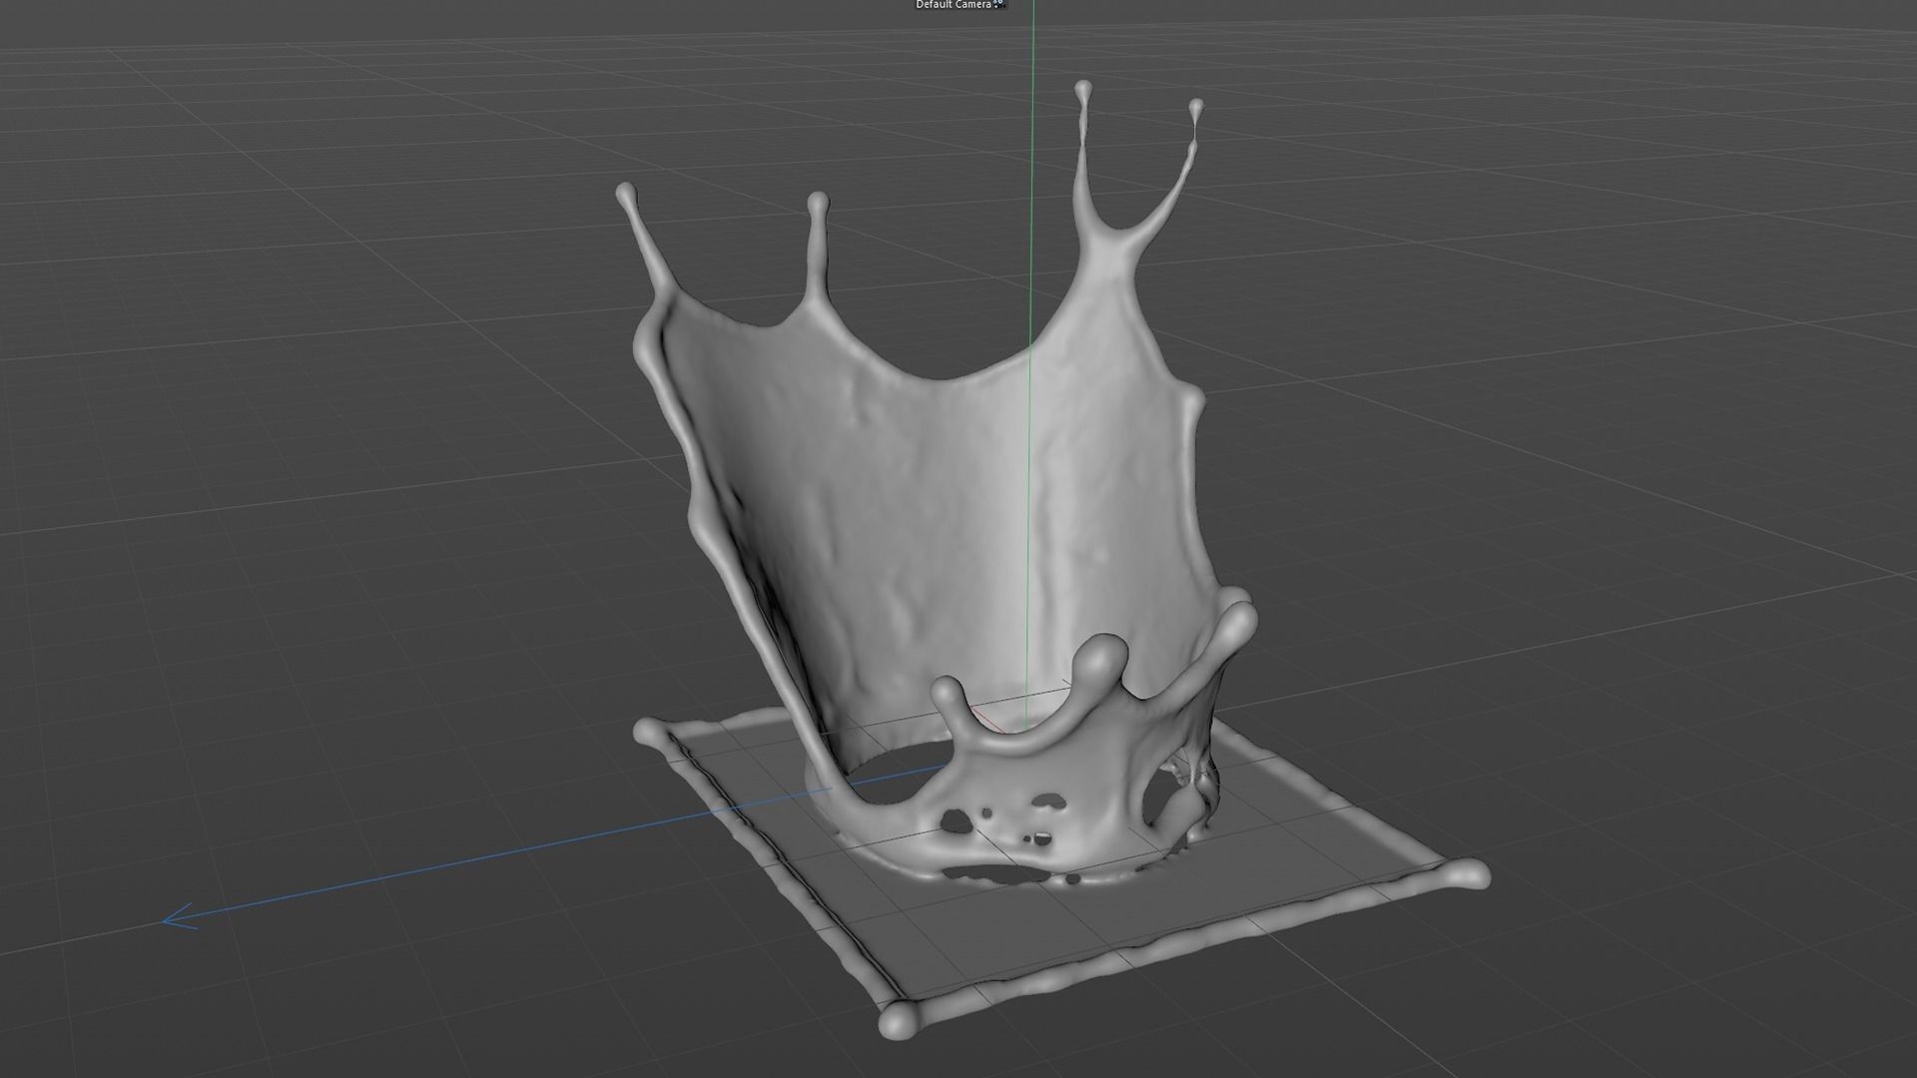Click the blue Z-axis line

[x=499, y=853]
